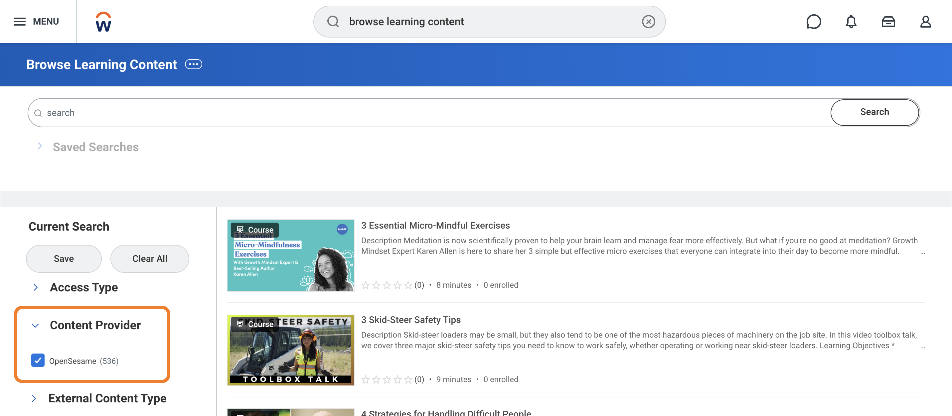Open the user profile icon

[925, 21]
